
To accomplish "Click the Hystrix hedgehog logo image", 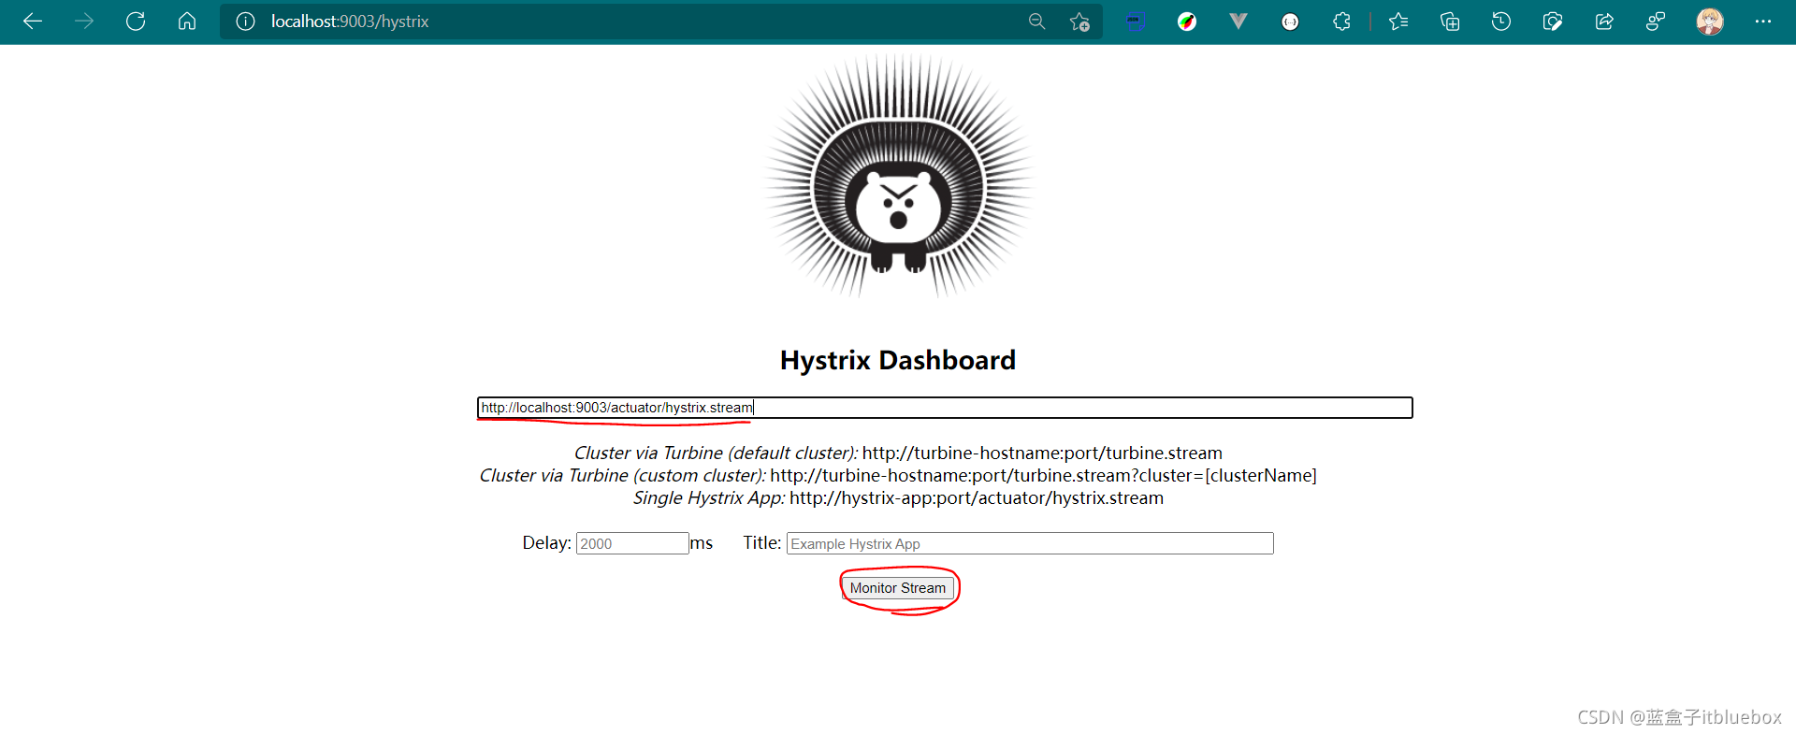I will click(x=898, y=177).
